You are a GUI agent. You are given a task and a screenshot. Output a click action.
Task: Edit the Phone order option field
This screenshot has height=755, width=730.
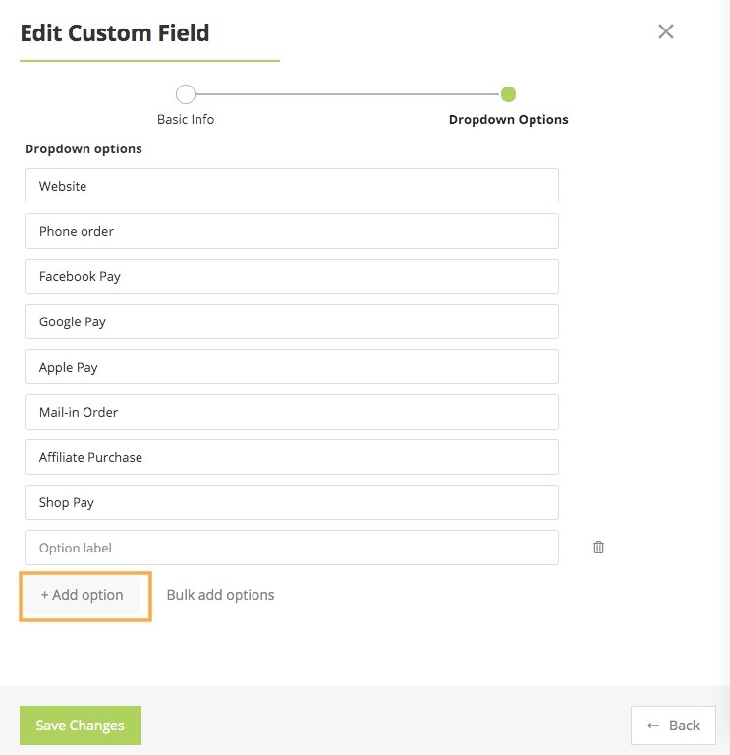pos(291,231)
